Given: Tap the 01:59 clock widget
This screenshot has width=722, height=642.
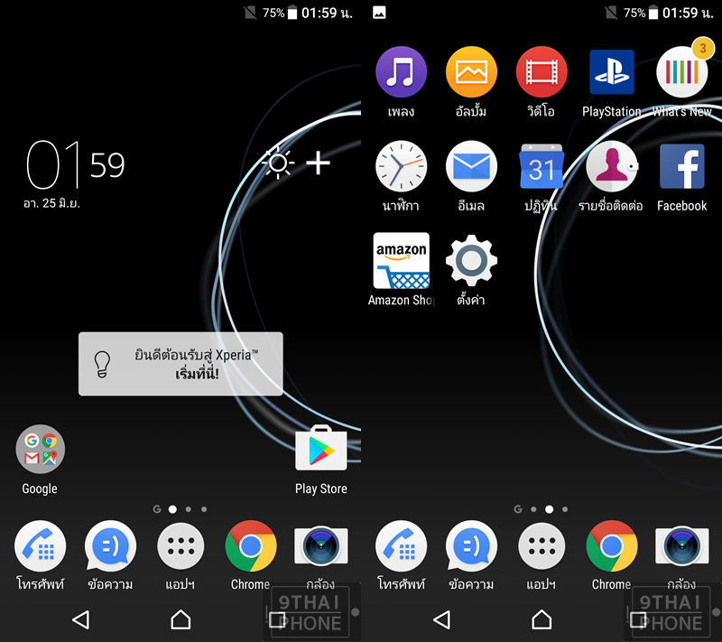Looking at the screenshot, I should [75, 165].
